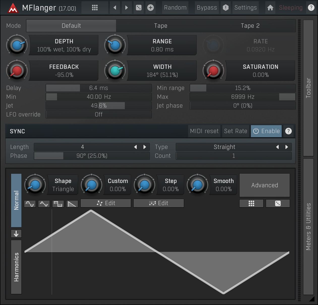Click the dice randomize icon in top bar
This screenshot has height=305, width=318.
139,8
